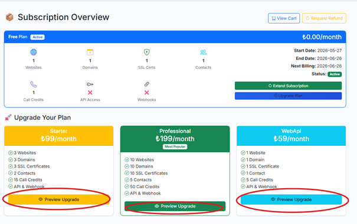Screen dimensions: 357x224
Task: Click the Free Plan title text
Action: 18,37
